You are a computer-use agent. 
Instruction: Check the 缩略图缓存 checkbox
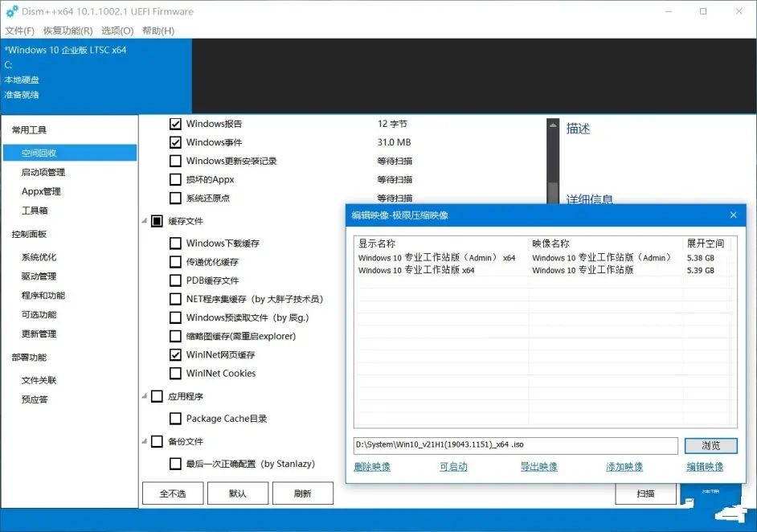tap(175, 336)
